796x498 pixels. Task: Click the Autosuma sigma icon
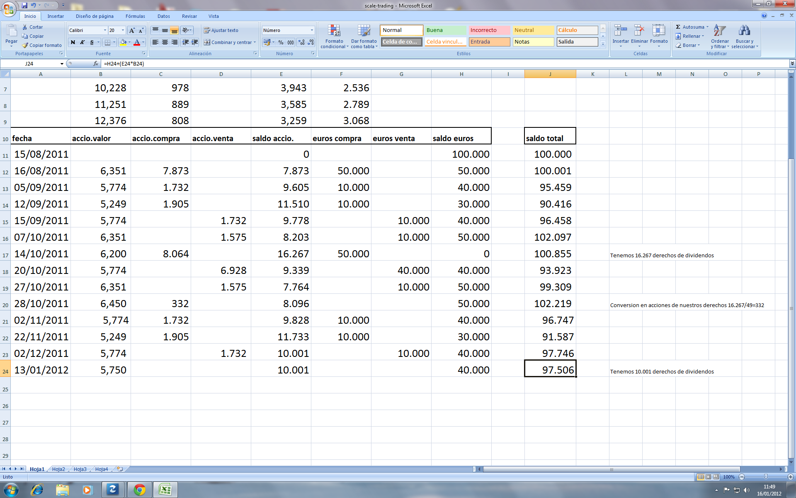(678, 27)
